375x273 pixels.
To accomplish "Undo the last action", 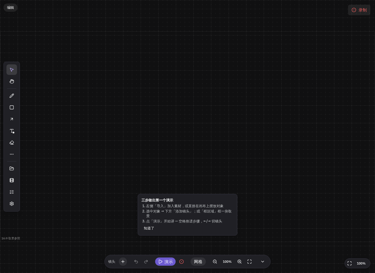I will pos(136,262).
